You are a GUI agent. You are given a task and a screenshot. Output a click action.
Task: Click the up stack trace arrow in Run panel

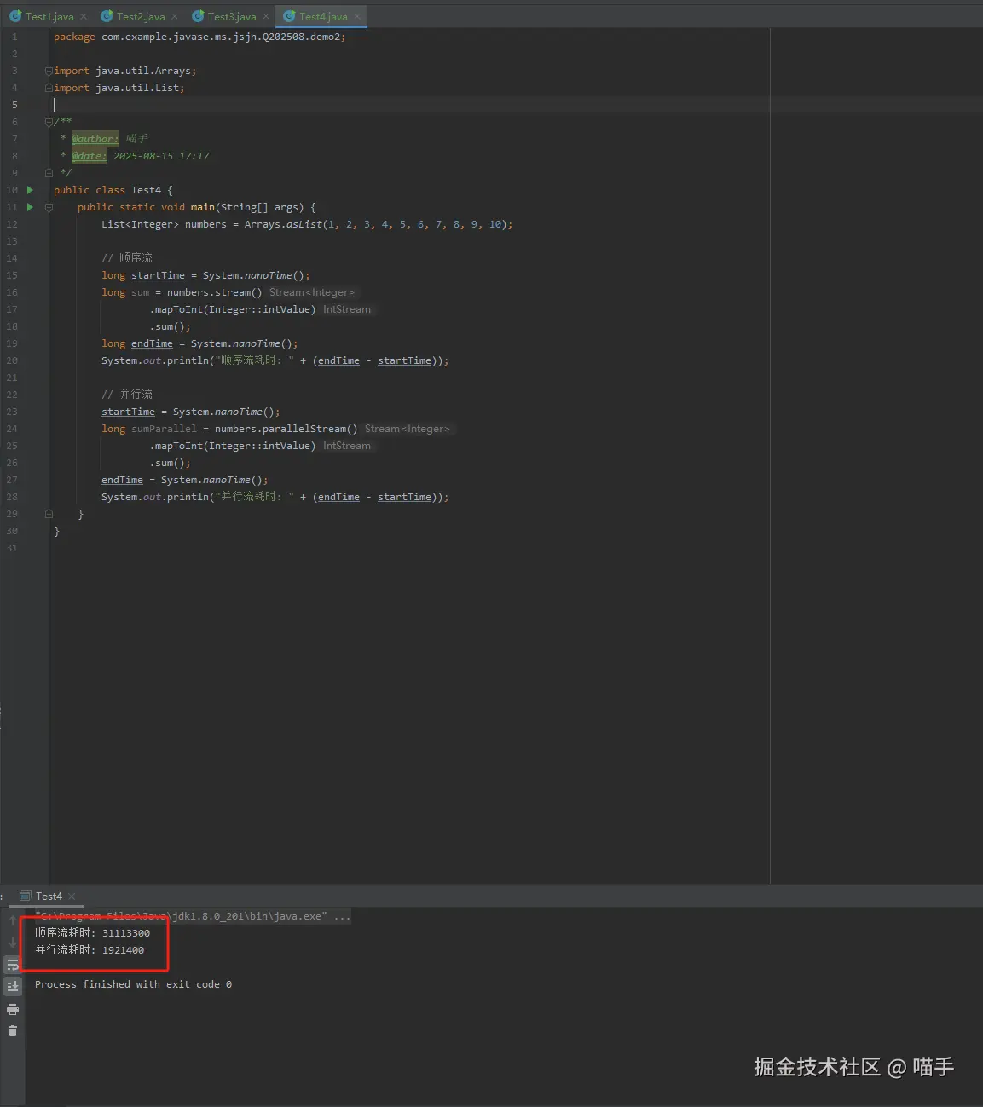13,920
